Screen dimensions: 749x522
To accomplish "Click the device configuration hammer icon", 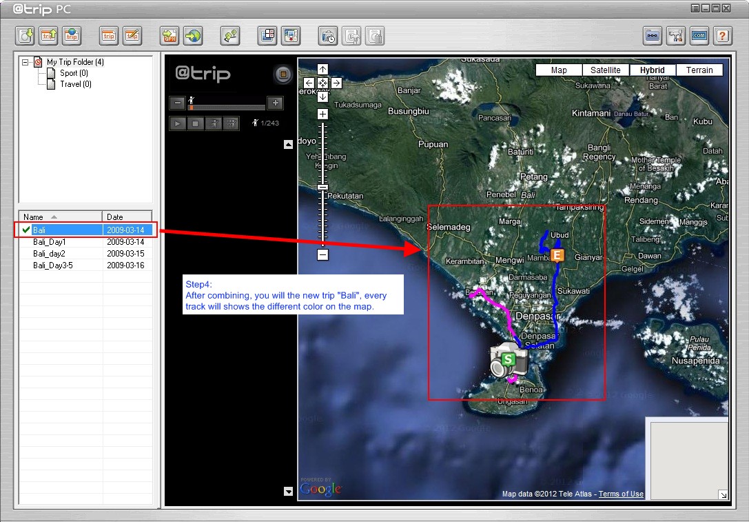I will tap(351, 36).
